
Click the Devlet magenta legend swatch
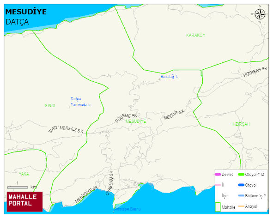(x=218, y=175)
